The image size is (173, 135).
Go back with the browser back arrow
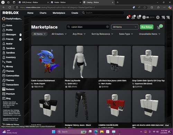[x=4, y=7]
